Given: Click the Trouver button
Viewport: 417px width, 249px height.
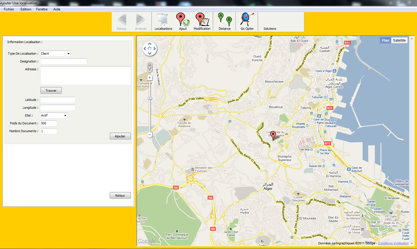Looking at the screenshot, I should 51,91.
